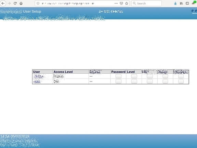Save page to Pocket icon
This screenshot has height=148, width=197.
tap(121, 3)
